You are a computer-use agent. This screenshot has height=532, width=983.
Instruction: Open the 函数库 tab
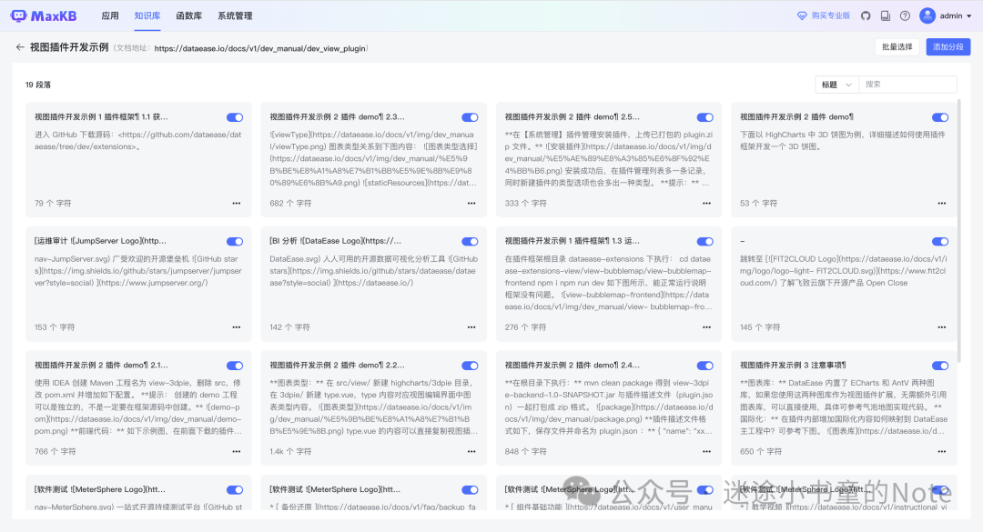point(188,15)
